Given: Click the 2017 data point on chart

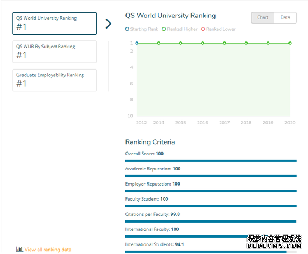Looking at the screenshot, I should [x=225, y=43].
